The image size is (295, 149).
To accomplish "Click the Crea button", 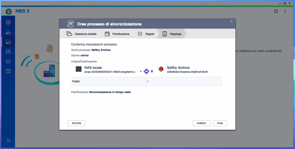I will (x=220, y=123).
